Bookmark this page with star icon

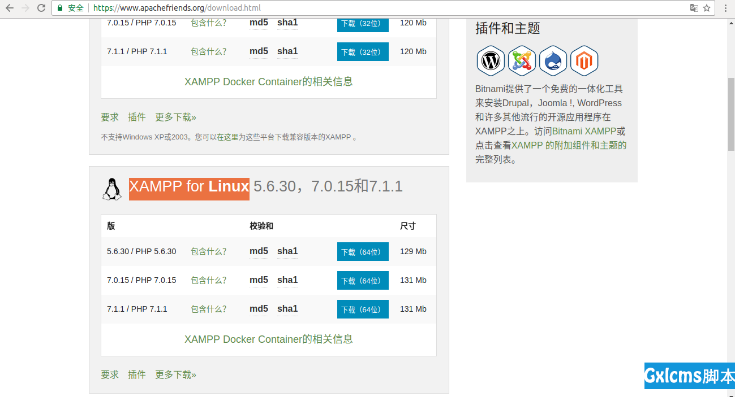click(707, 8)
